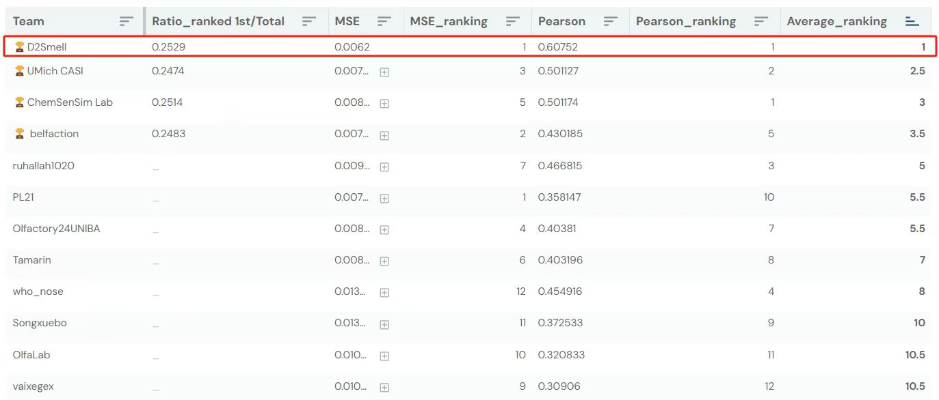Expand truncated MSE value for vaixegex
939x400 pixels.
click(x=384, y=387)
